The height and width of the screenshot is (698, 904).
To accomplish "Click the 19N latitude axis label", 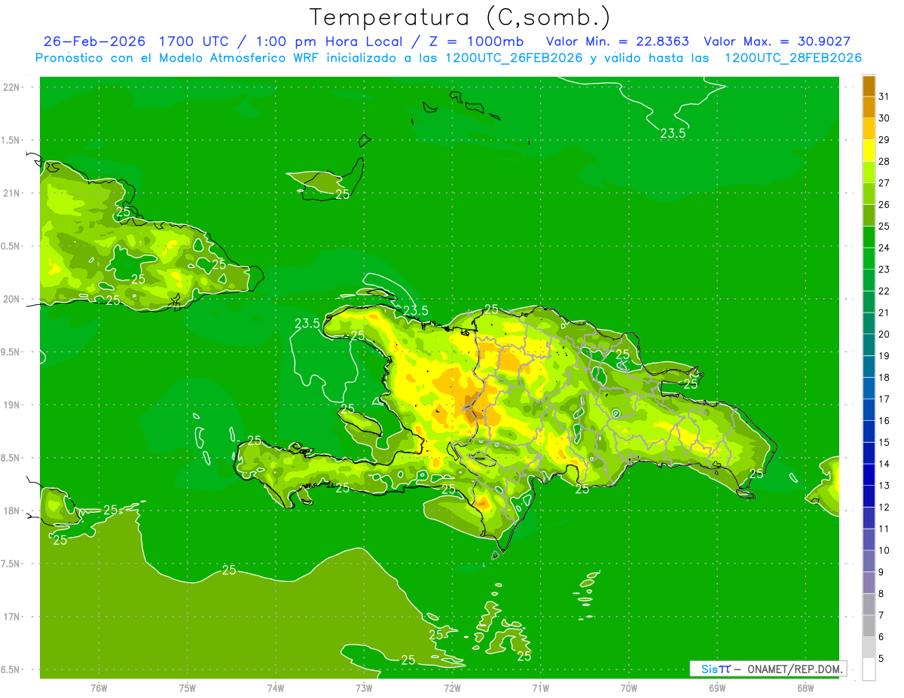I will pos(13,405).
